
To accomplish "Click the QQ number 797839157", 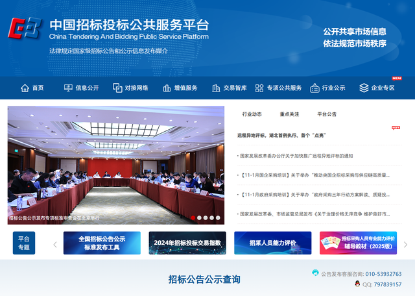I will point(388,284).
